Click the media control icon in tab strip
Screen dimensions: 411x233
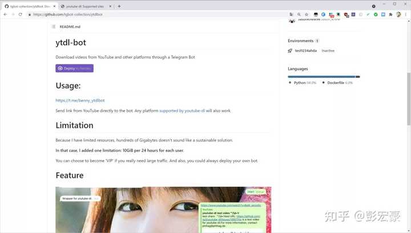point(373,6)
